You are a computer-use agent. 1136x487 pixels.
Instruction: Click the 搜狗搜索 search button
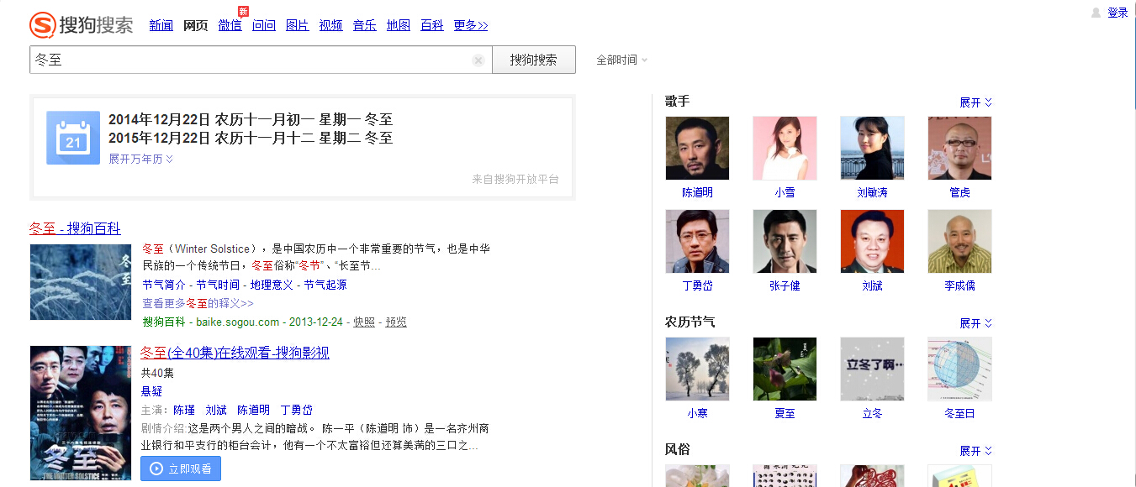[x=534, y=60]
